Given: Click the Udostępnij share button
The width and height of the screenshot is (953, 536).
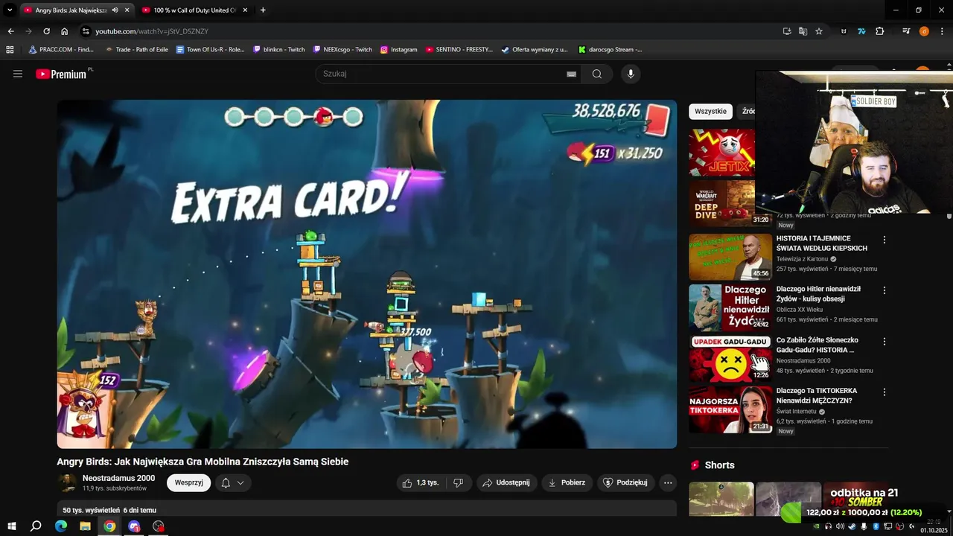Looking at the screenshot, I should [506, 482].
